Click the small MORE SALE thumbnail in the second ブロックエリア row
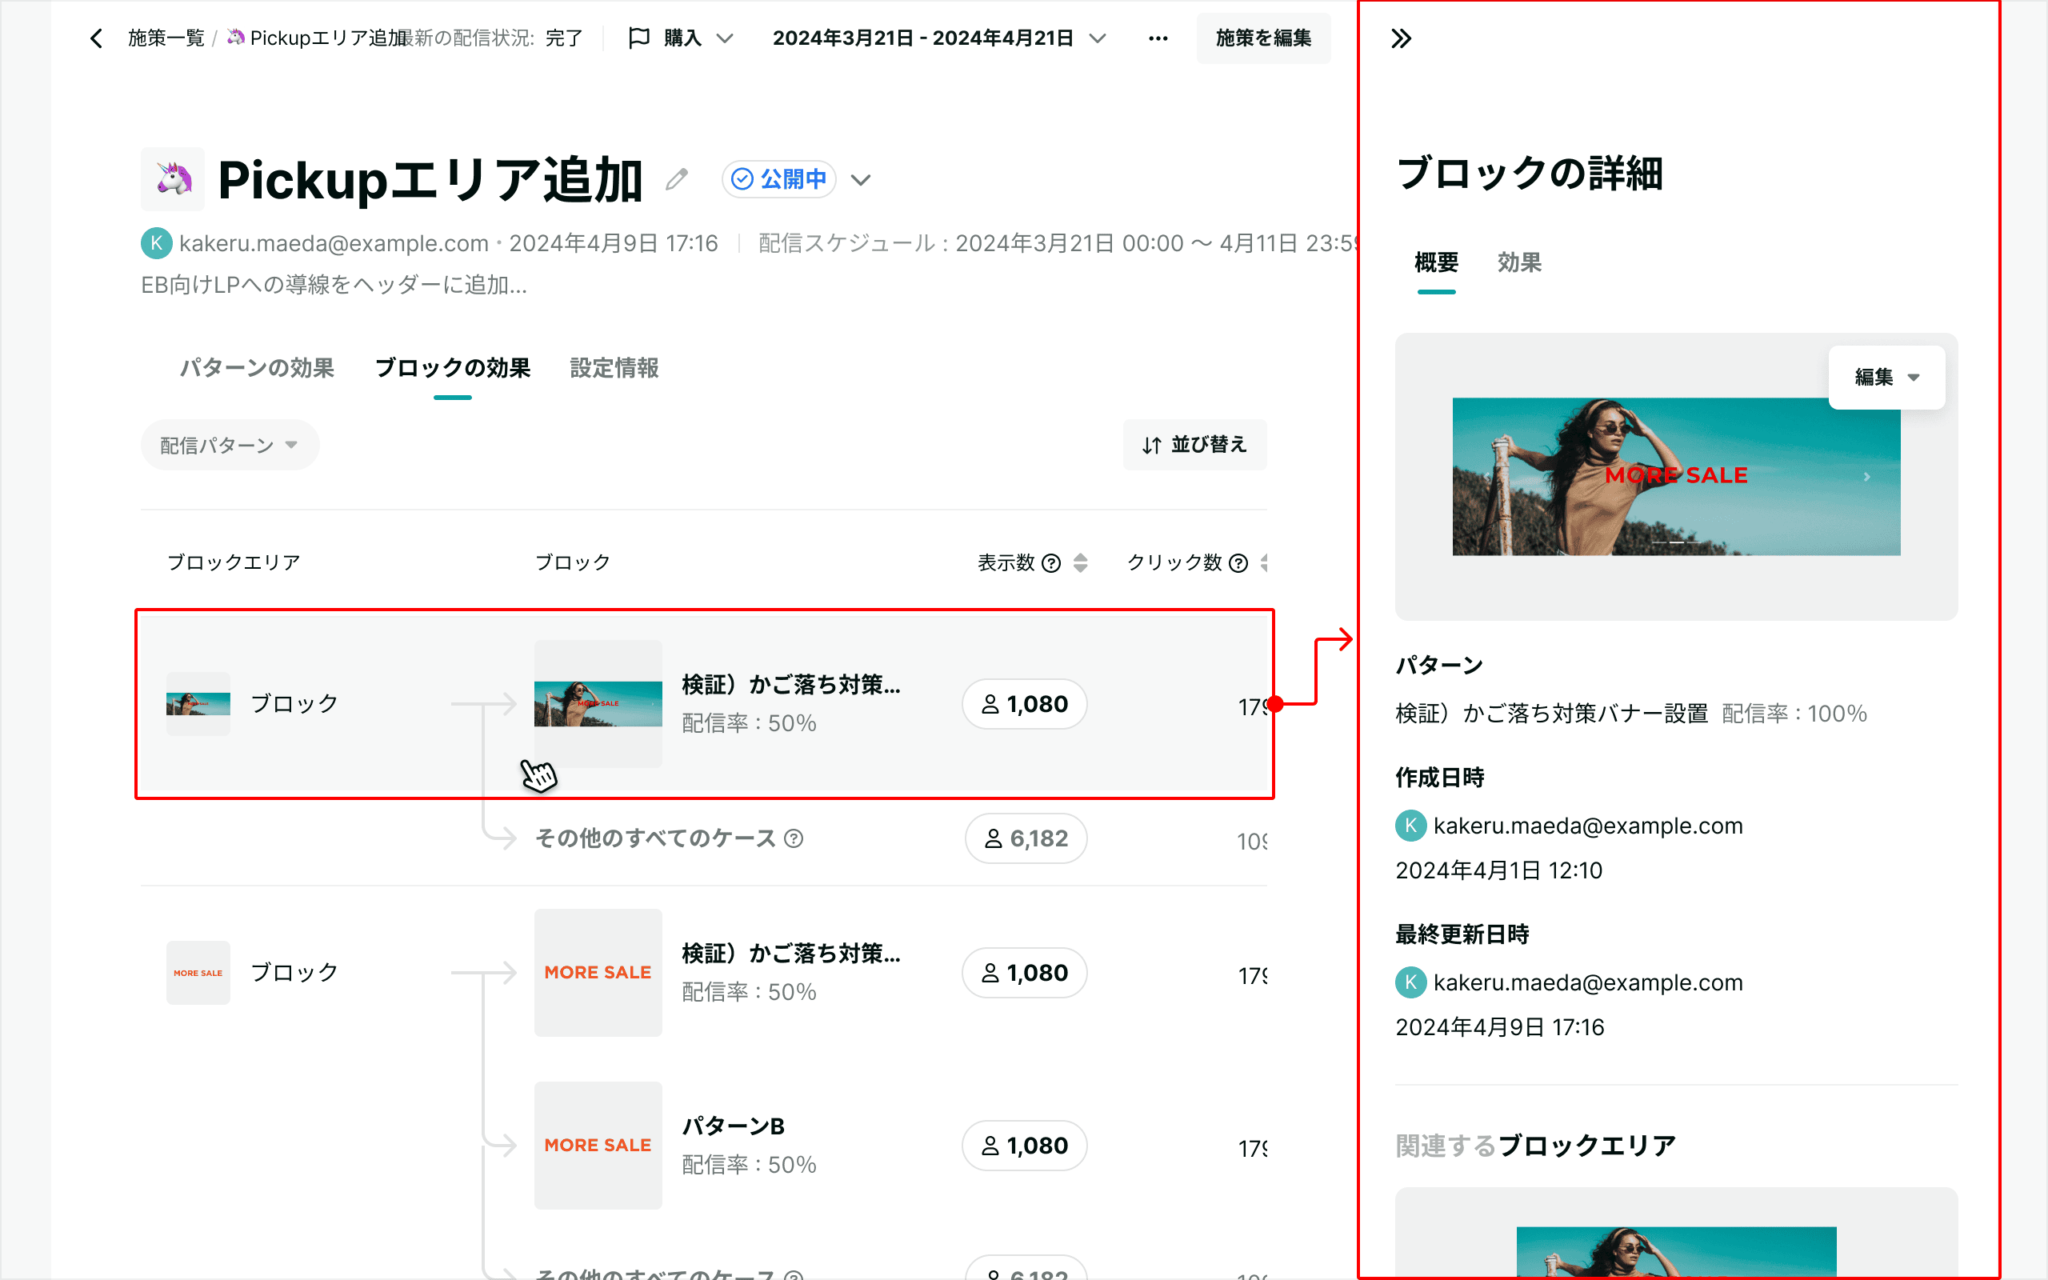Viewport: 2048px width, 1280px height. 198,973
